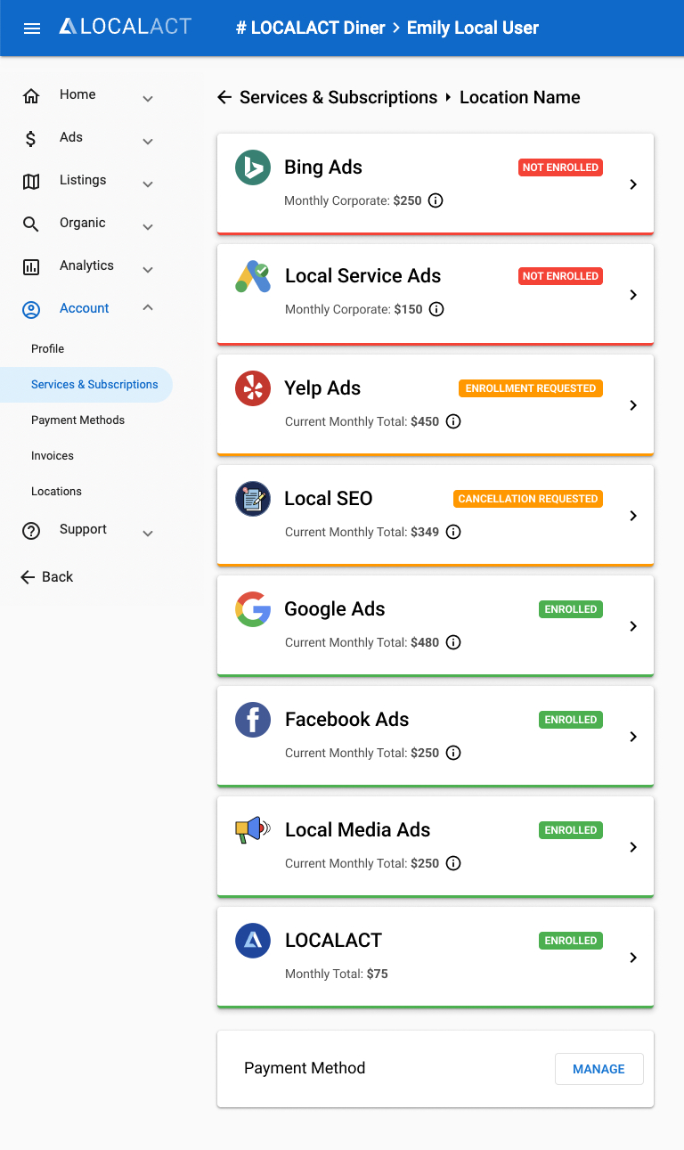This screenshot has height=1150, width=684.
Task: Click the MANAGE payment method button
Action: tap(599, 1069)
